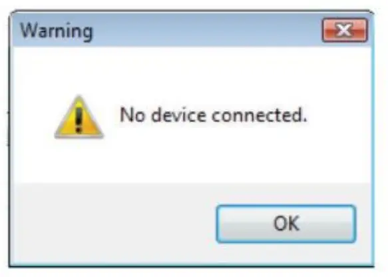Viewport: 388px width, 277px height.
Task: Click the white X glyph on red button
Action: 345,30
